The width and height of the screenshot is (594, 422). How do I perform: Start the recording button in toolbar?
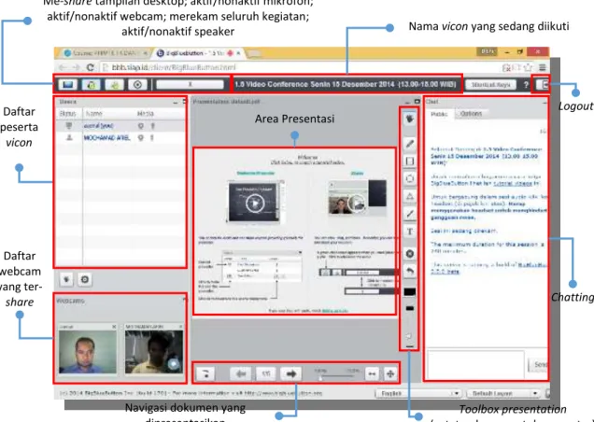(x=137, y=84)
